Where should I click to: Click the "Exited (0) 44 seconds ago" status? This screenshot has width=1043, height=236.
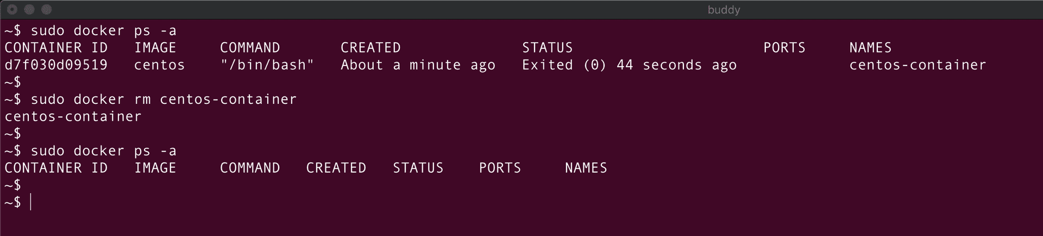point(629,65)
